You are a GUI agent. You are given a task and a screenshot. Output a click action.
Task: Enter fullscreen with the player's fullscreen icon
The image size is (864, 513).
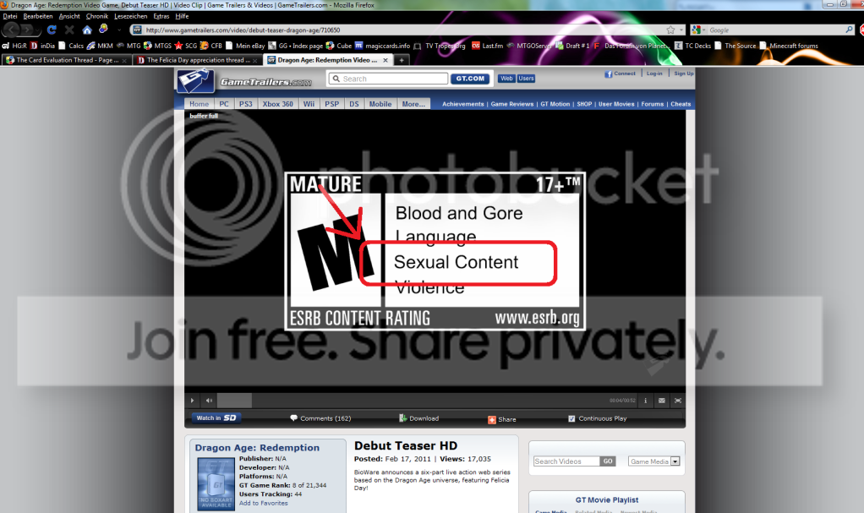tap(678, 401)
